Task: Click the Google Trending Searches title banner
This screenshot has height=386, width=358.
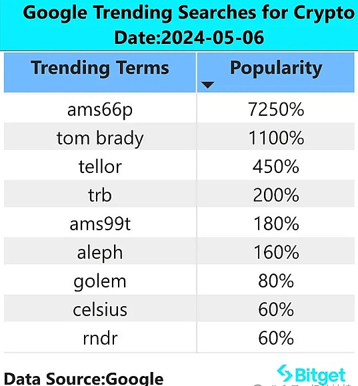Action: (x=179, y=25)
